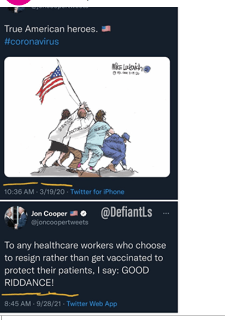Click the Jon Cooper display name
Image resolution: width=225 pixels, height=320 pixels.
(x=49, y=214)
